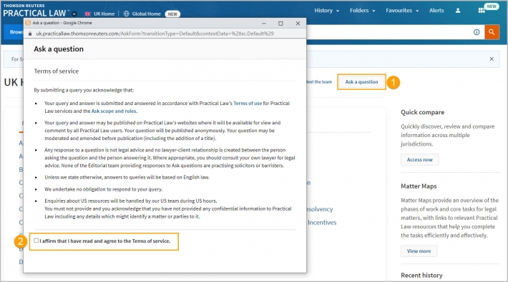
Task: Click the Meet the team link
Action: point(319,82)
